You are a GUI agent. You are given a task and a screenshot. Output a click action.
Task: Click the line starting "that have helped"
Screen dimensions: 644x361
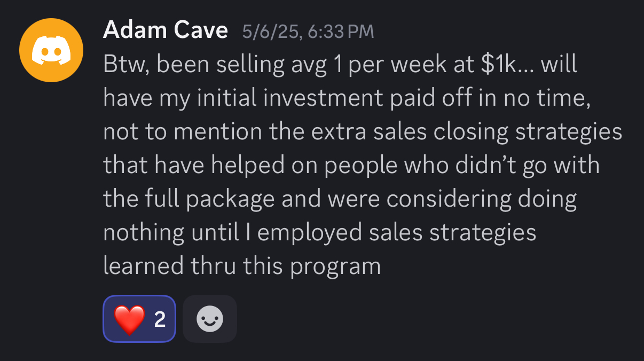point(351,166)
